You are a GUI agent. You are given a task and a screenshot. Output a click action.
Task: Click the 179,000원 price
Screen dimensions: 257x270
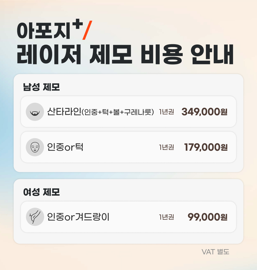(206, 147)
